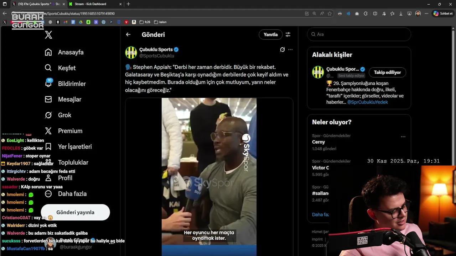Image resolution: width=456 pixels, height=256 pixels.
Task: Open red V bookmark icon
Action: click(x=126, y=22)
